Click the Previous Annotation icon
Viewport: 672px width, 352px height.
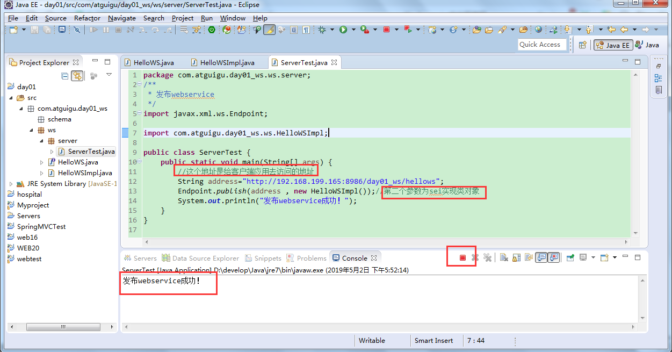(589, 30)
